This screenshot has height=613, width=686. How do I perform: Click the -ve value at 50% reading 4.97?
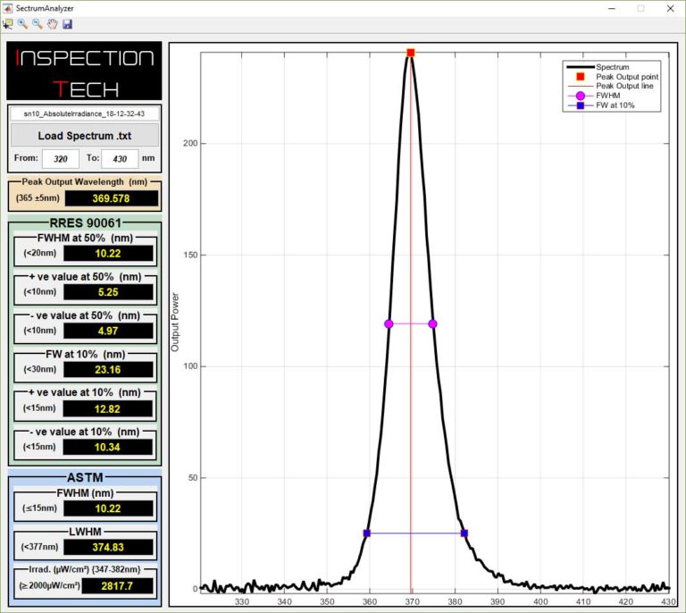(x=108, y=331)
